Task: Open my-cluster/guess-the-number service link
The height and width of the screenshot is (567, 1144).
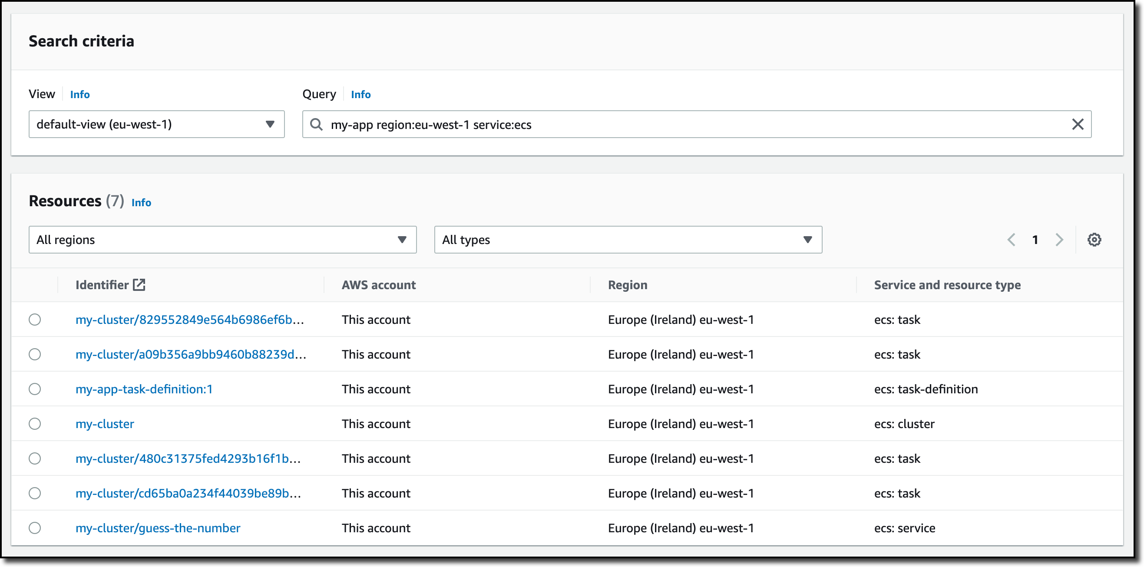Action: point(158,528)
